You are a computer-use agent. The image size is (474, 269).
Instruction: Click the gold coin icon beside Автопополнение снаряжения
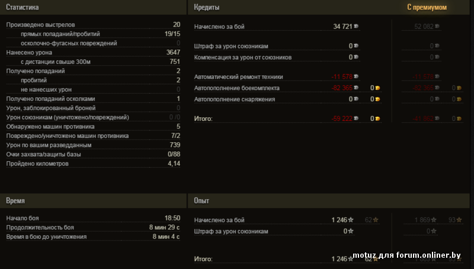377,100
